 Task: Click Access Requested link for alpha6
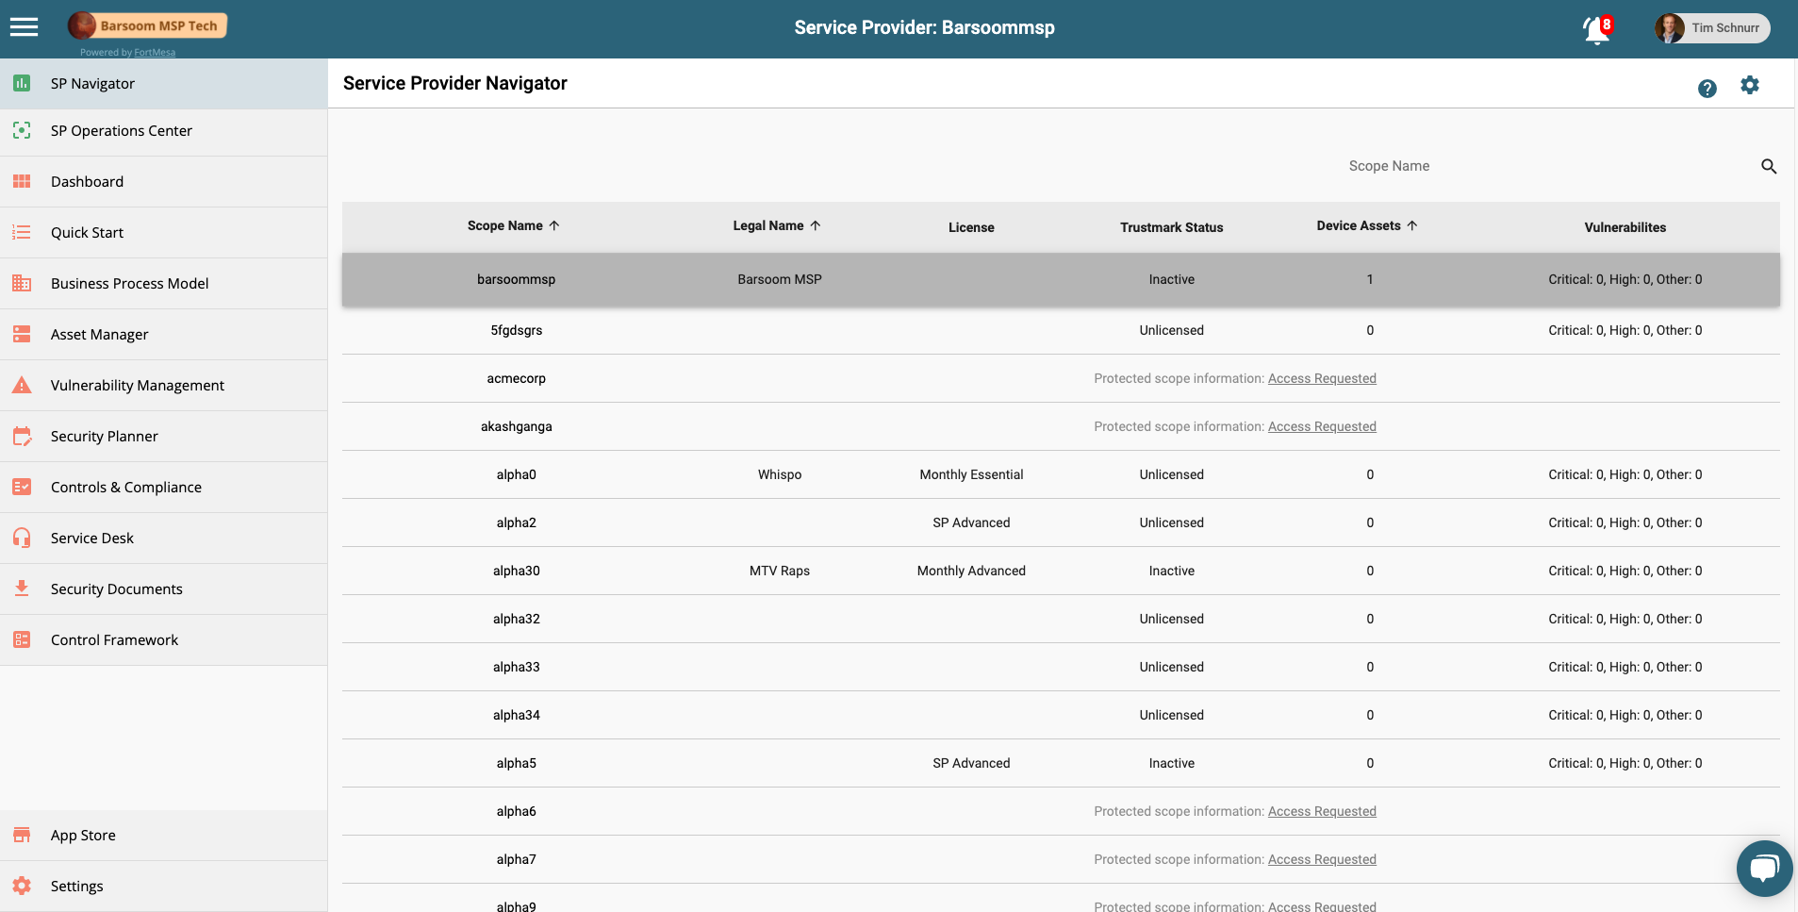(1321, 812)
